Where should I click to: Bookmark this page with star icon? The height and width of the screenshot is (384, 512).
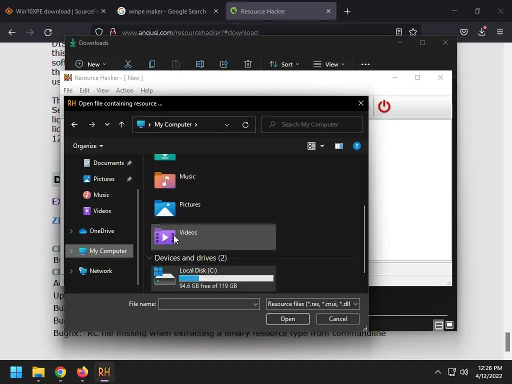(x=413, y=32)
